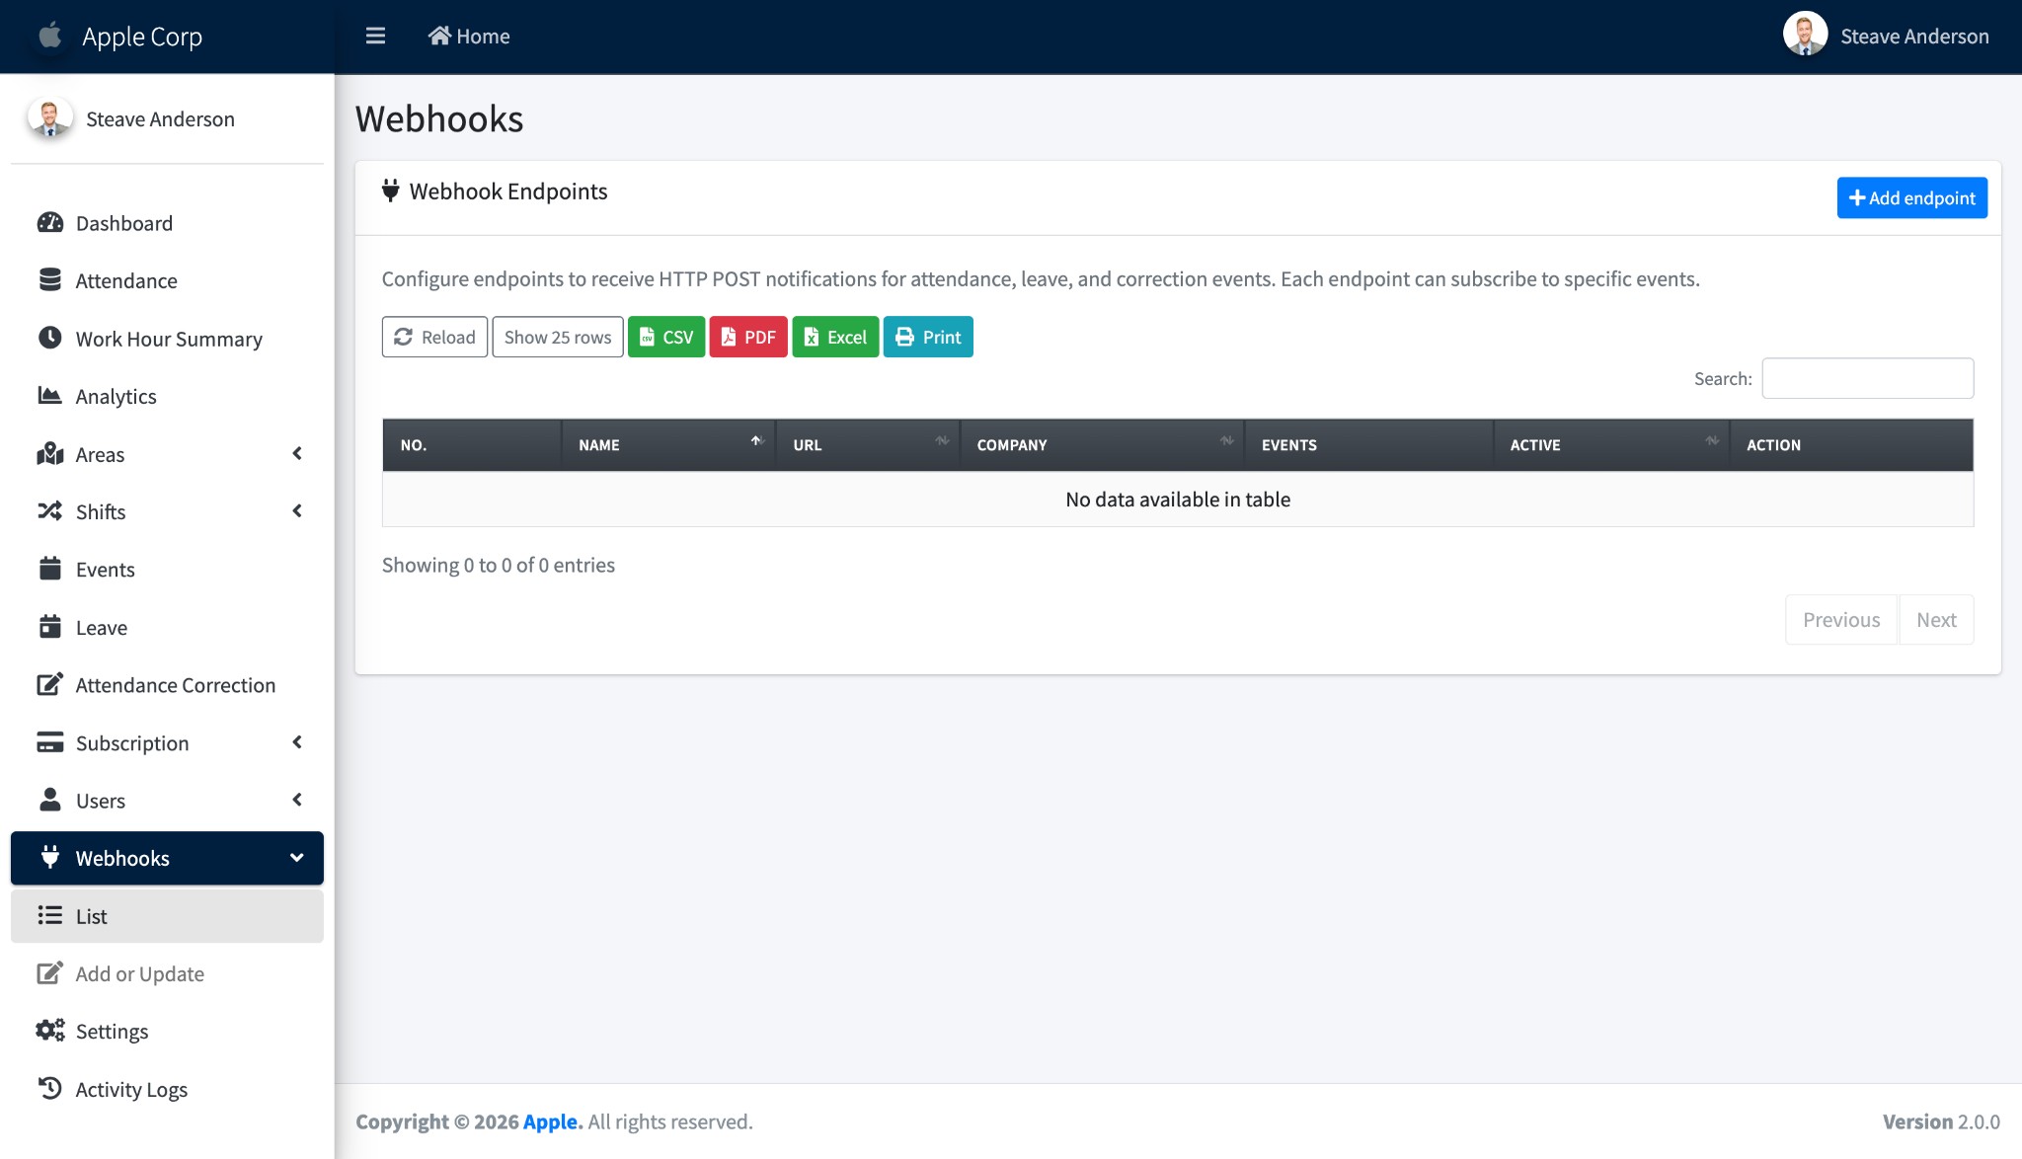2022x1159 pixels.
Task: Click the Add endpoint button
Action: [1910, 197]
